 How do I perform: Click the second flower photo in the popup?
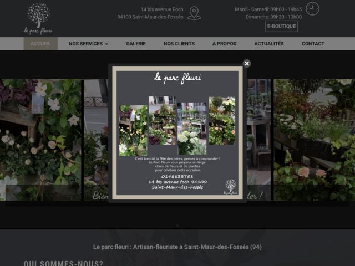[x=162, y=120]
